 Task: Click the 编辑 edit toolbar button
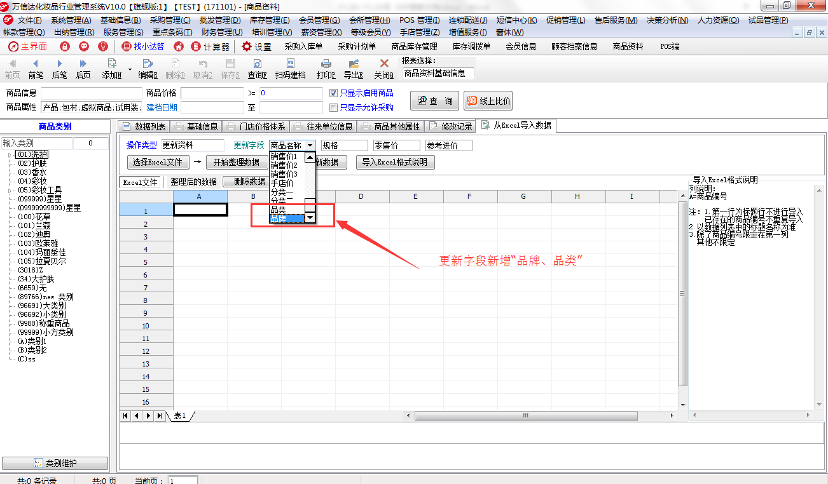tap(148, 69)
